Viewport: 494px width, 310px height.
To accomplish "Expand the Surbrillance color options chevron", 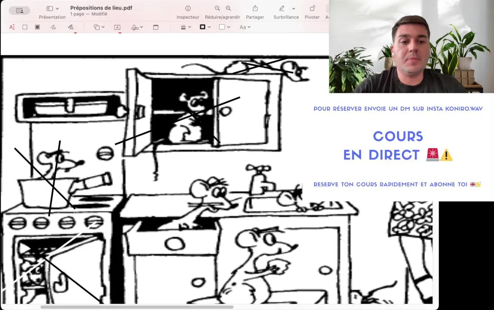I will (293, 9).
